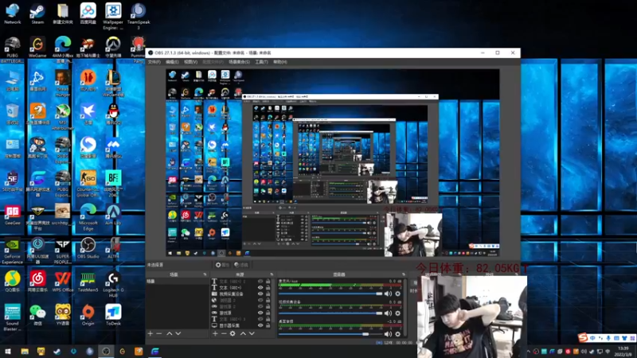This screenshot has height=358, width=637.
Task: Open WPS Office from the desktop
Action: 63,282
